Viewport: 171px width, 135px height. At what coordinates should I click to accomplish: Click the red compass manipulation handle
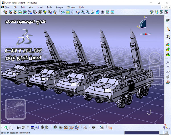[x=146, y=34]
